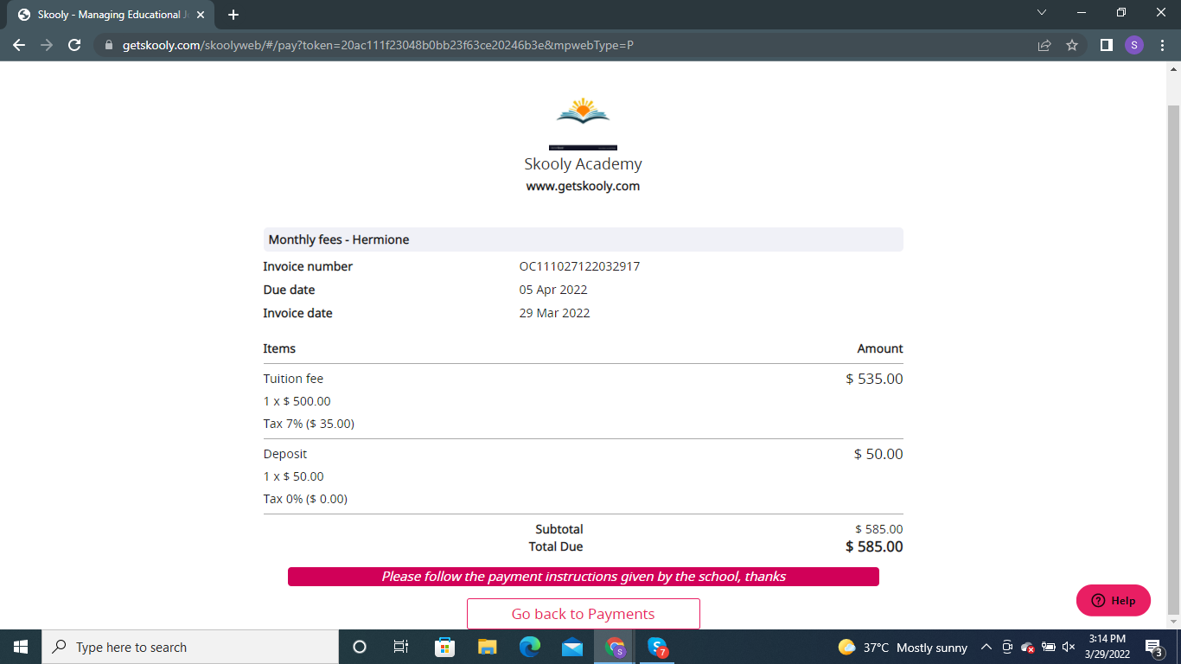Go back to Payments button

point(584,614)
